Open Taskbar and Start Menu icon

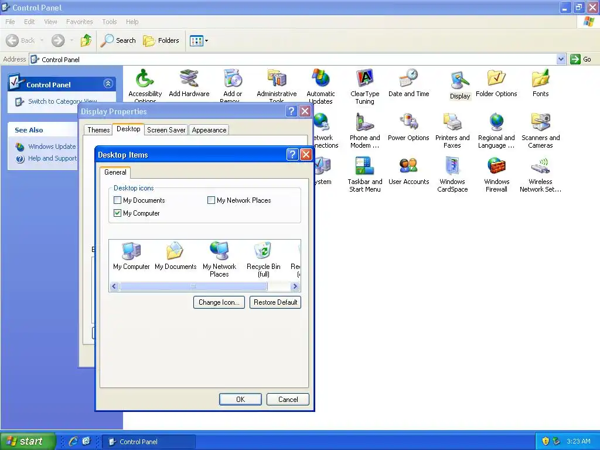tap(364, 175)
